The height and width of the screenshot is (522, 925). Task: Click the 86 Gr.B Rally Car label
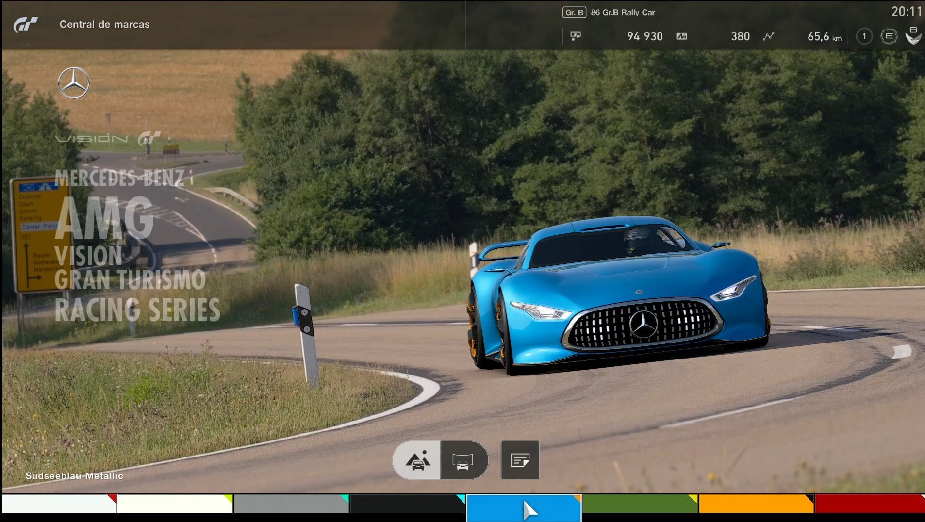[623, 13]
